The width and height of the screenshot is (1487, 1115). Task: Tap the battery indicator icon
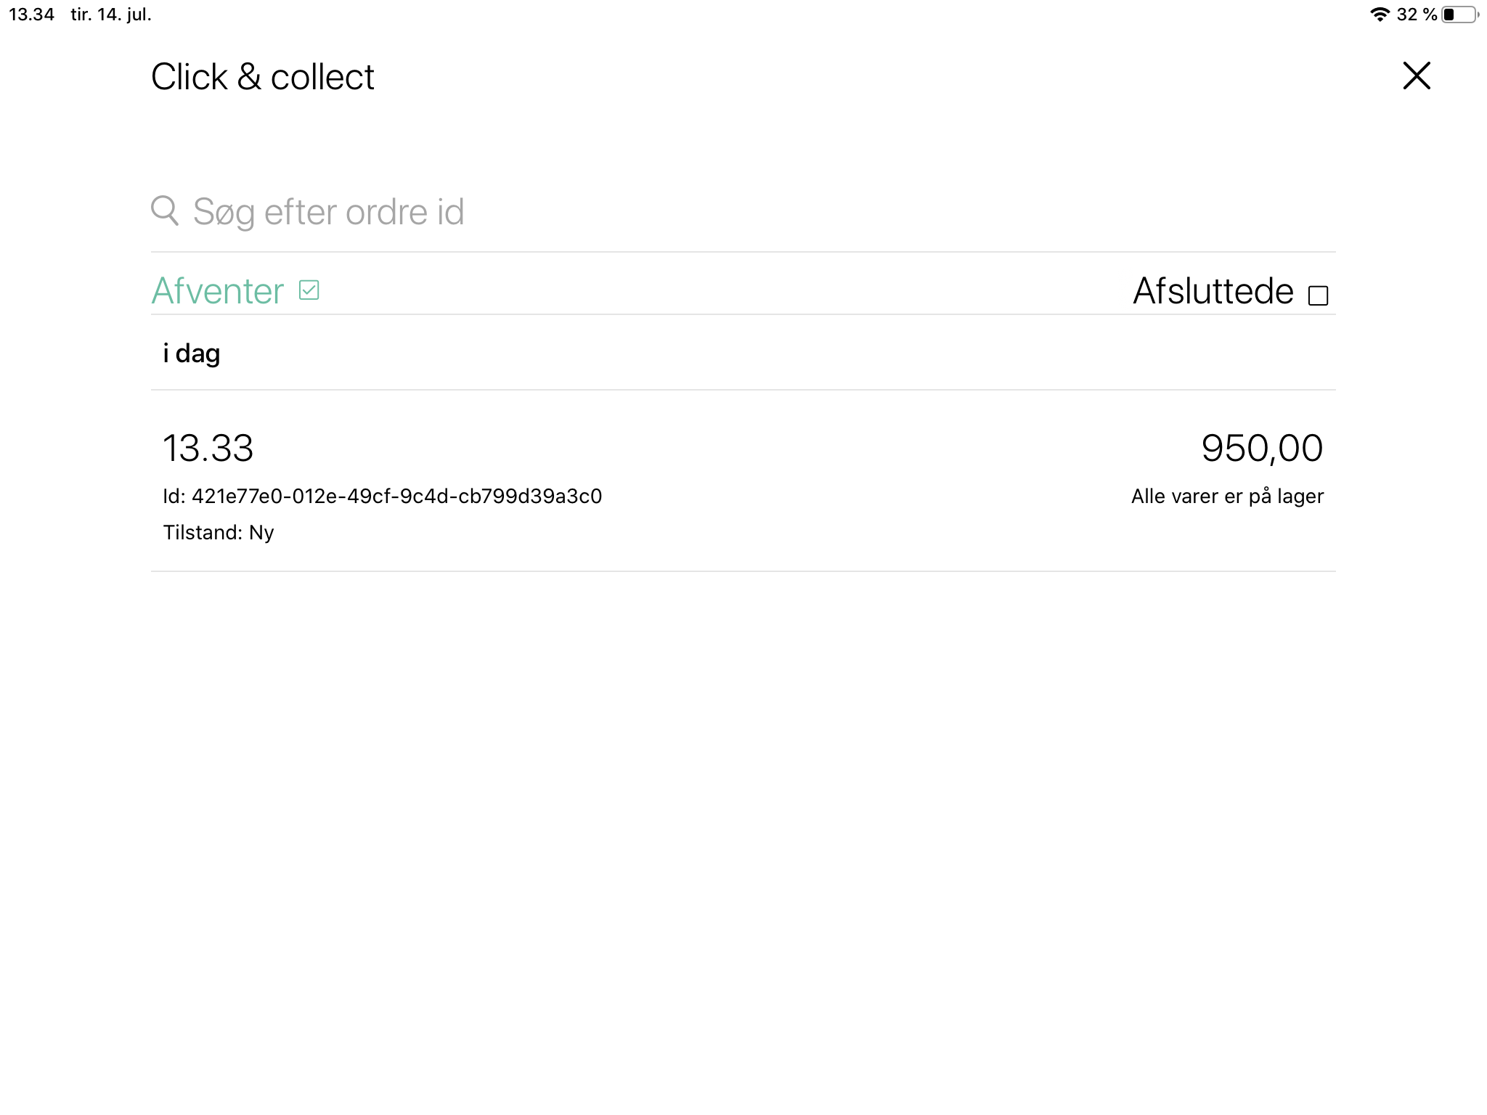coord(1459,15)
